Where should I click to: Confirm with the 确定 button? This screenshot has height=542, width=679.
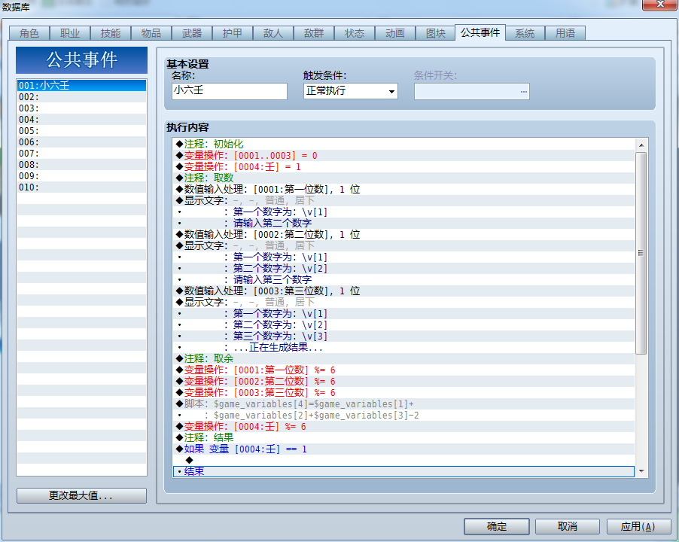click(x=497, y=526)
